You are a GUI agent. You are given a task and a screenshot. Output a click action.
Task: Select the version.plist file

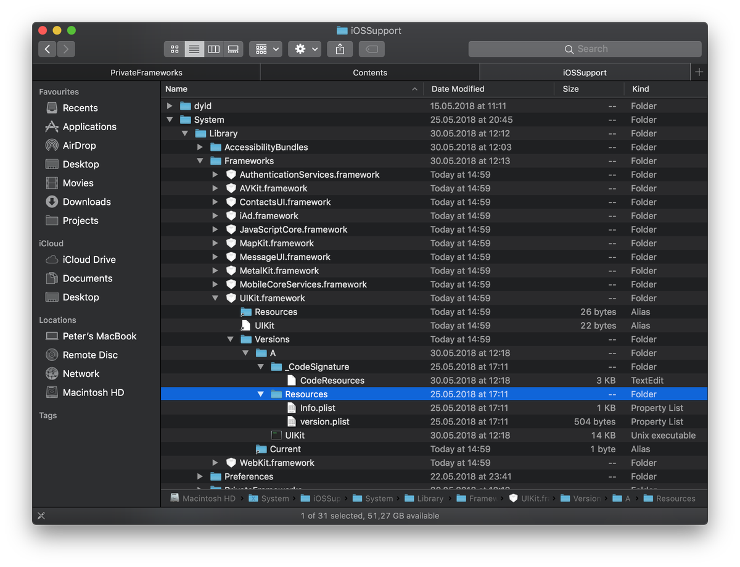(x=434, y=421)
